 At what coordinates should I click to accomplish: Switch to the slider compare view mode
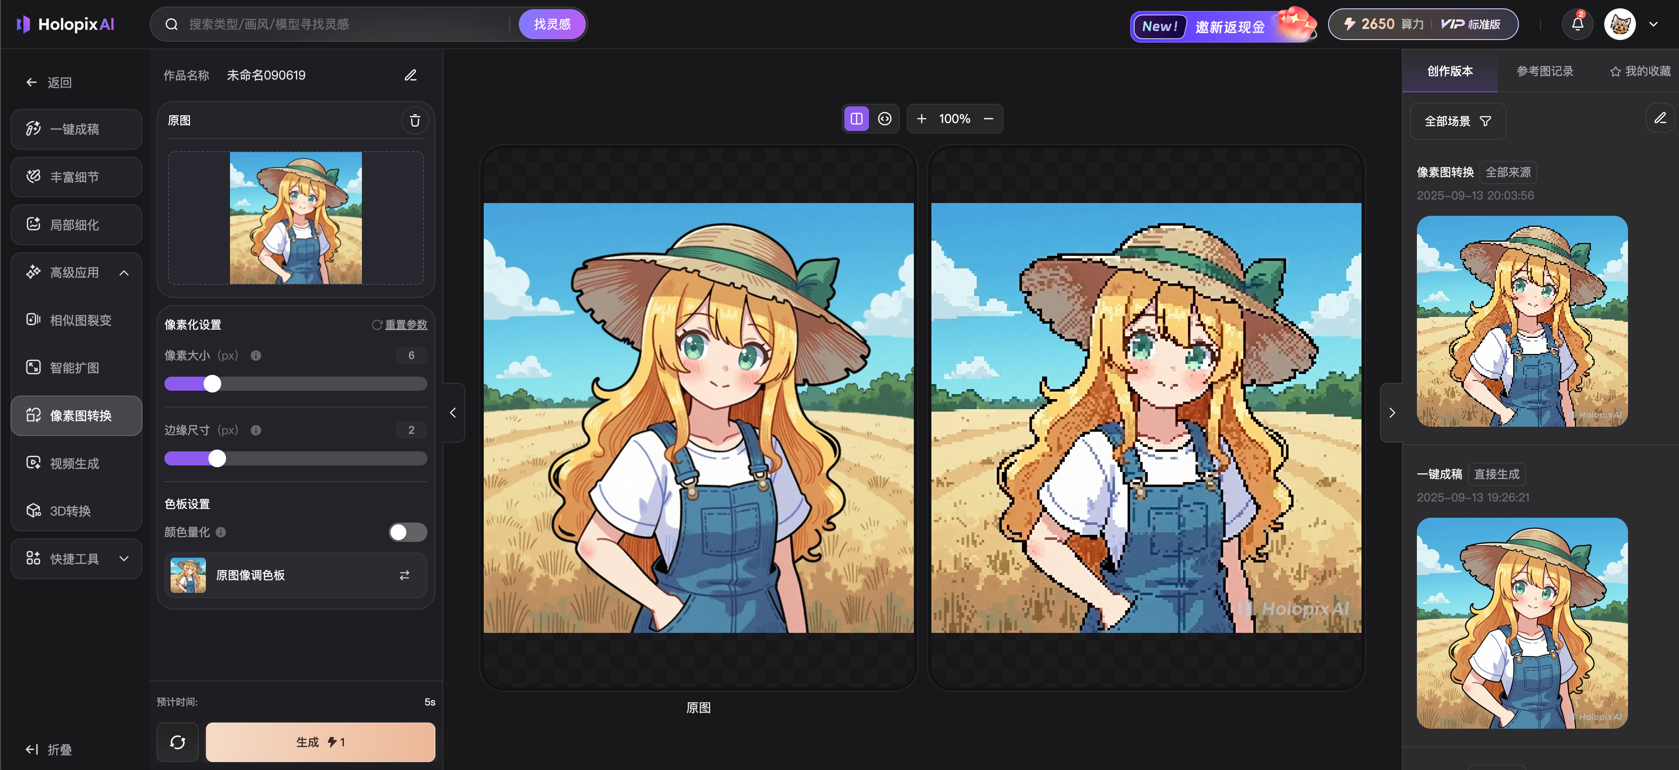pos(884,119)
